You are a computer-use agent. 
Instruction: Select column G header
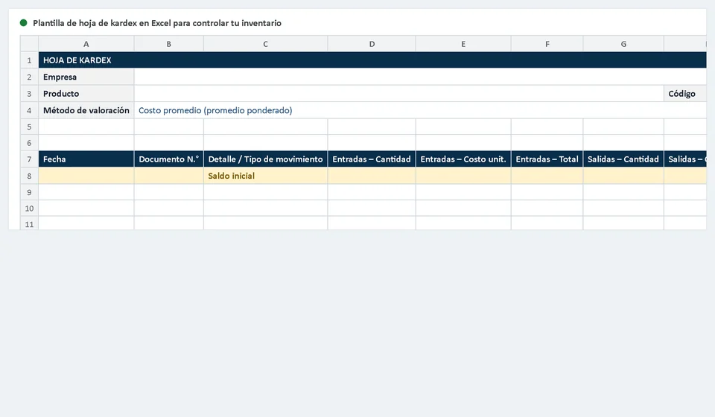point(623,44)
